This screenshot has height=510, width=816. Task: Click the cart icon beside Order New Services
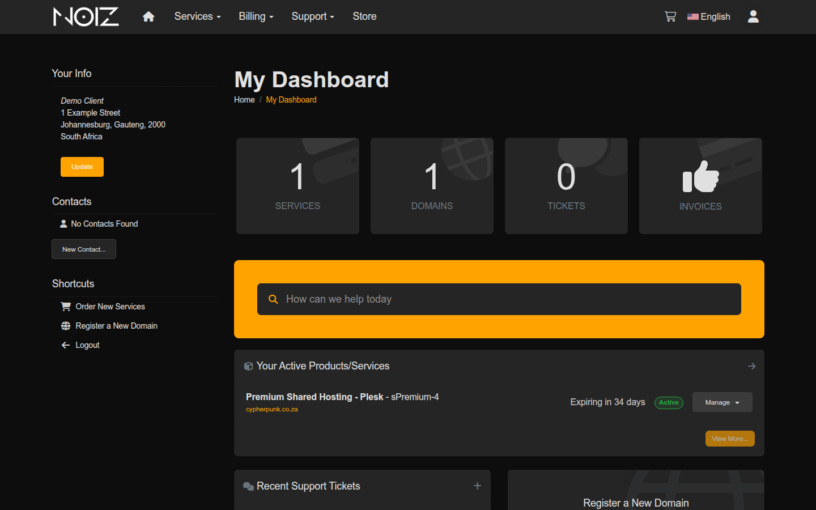point(66,307)
